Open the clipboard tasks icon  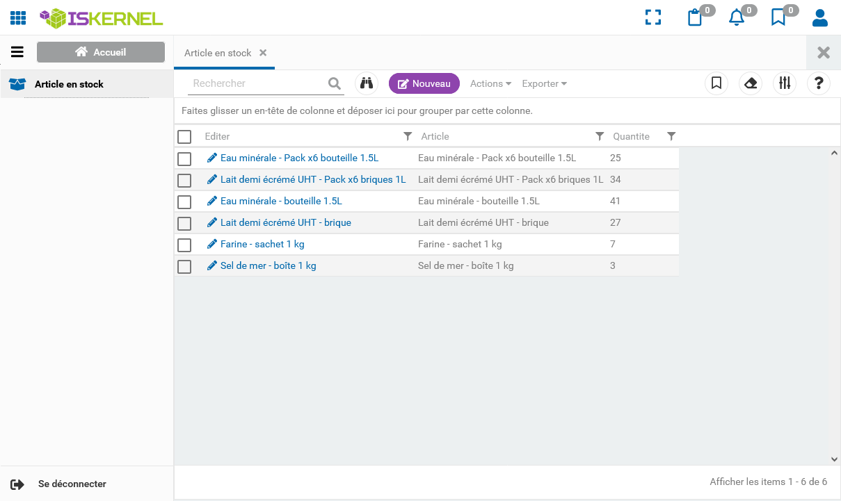(694, 17)
